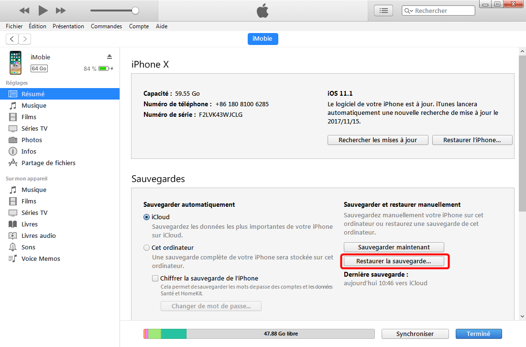Viewport: 526px width, 347px height.
Task: Navigate back with the left chevron button
Action: 12,39
